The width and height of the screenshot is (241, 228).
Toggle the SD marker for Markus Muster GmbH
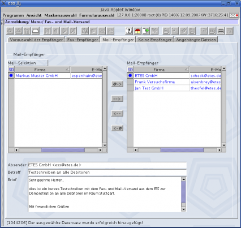11,76
